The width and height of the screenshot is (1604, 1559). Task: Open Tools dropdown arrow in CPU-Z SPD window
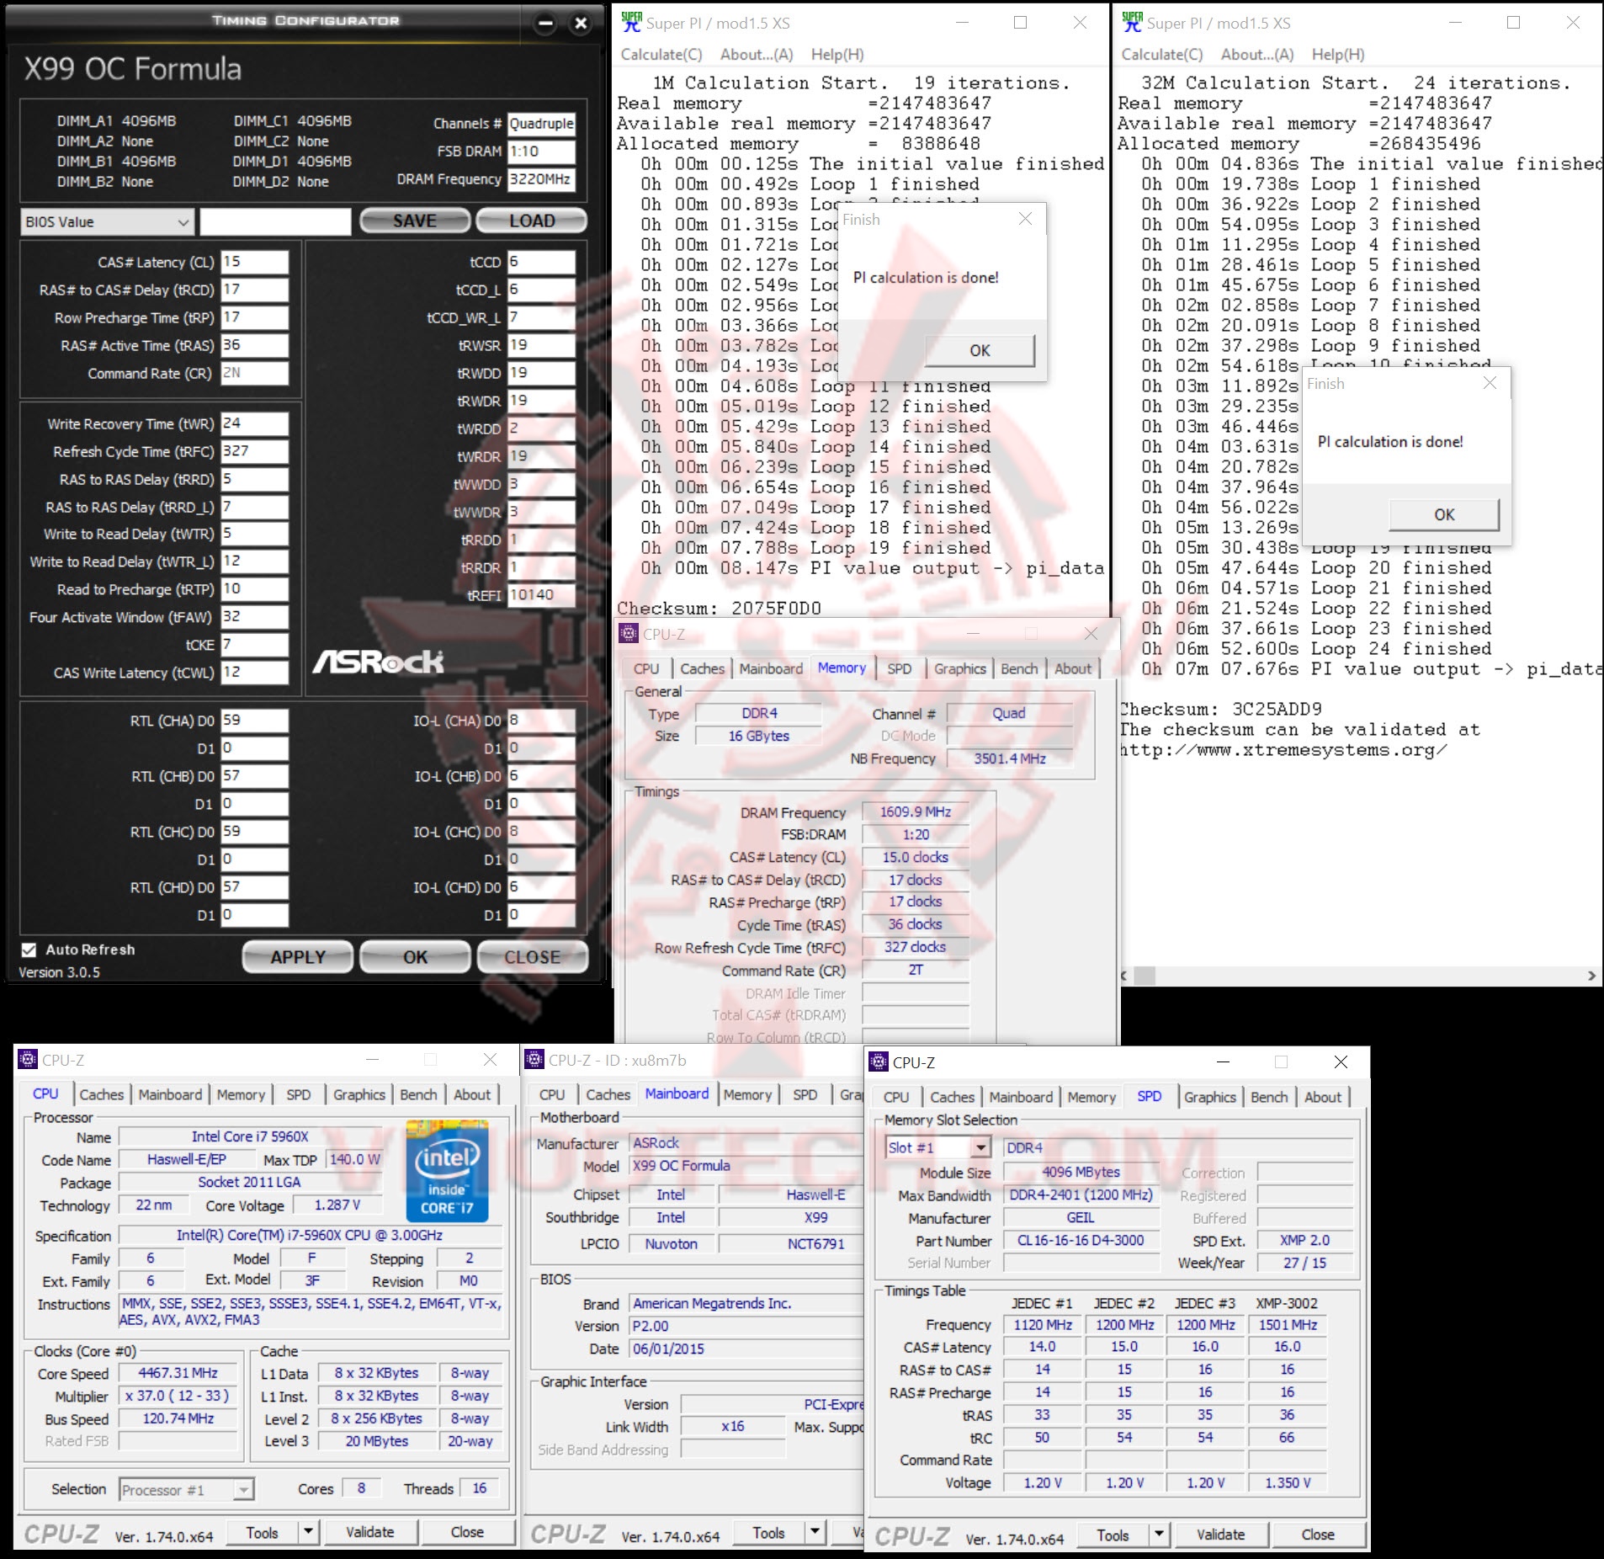[1160, 1535]
